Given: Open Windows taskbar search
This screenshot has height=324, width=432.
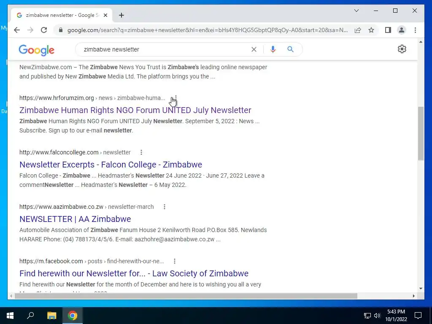Looking at the screenshot, I should 30,316.
